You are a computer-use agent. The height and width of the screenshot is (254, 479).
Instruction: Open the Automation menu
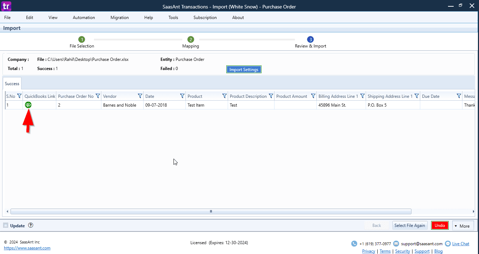tap(84, 18)
